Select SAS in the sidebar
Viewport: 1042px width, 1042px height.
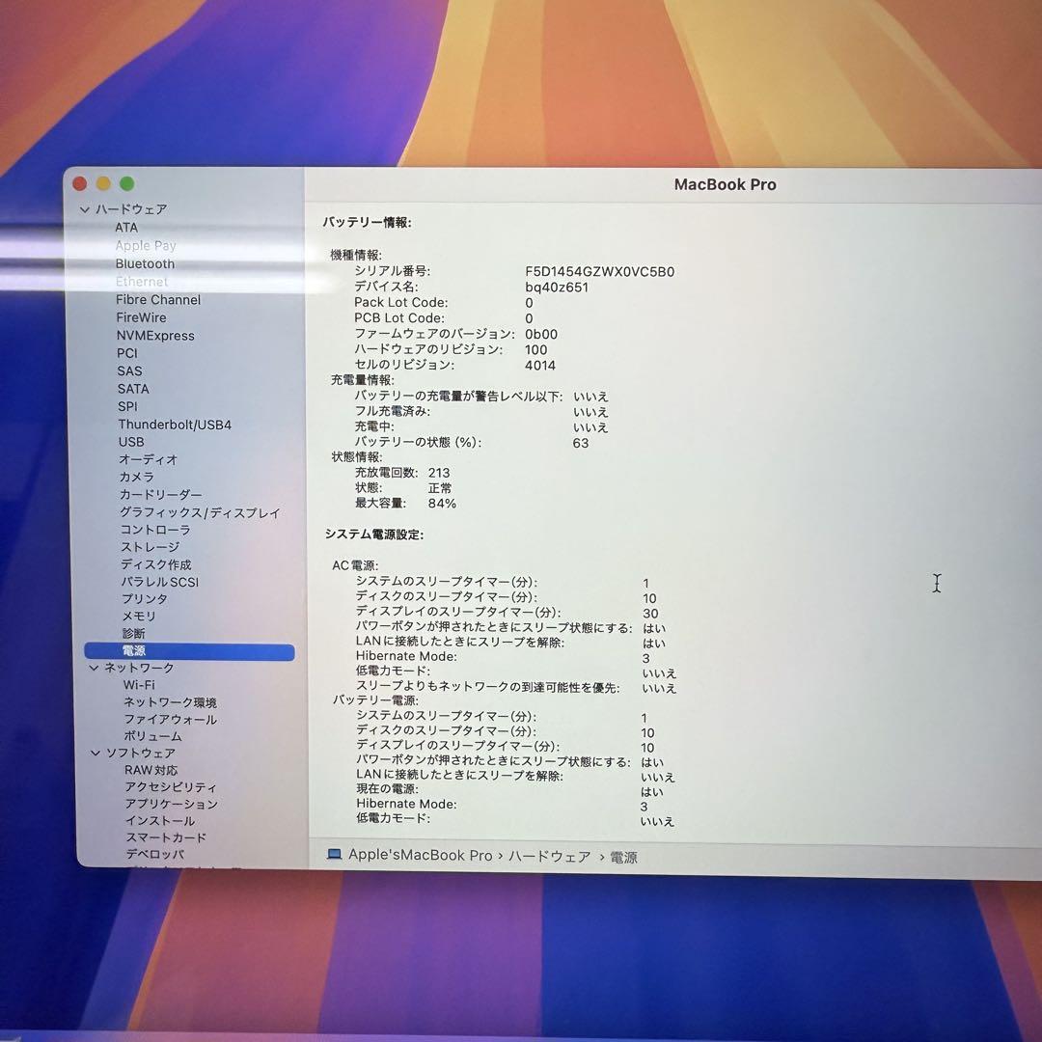pos(129,371)
